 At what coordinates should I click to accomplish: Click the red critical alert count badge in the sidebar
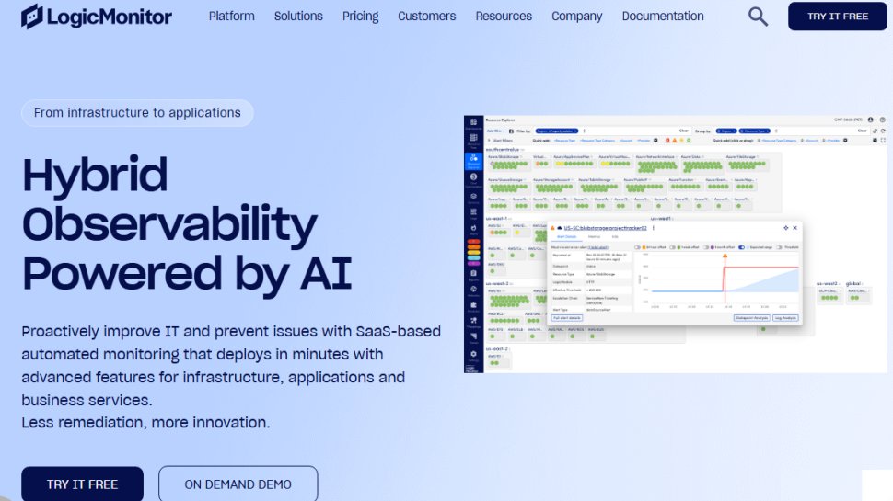474,242
